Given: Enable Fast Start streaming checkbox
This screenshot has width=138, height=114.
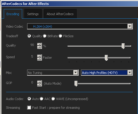Looking at the screenshot, I should (x=29, y=108).
